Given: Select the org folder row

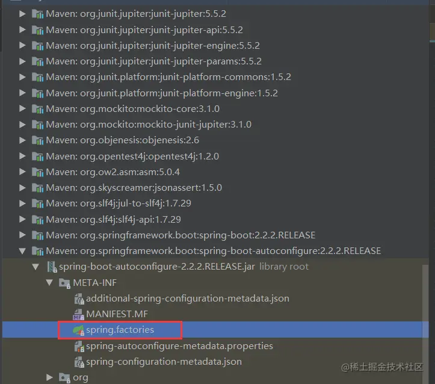Looking at the screenshot, I should pos(215,377).
